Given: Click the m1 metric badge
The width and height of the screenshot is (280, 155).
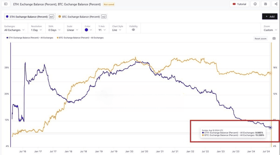Looking at the screenshot, I should (52, 17).
